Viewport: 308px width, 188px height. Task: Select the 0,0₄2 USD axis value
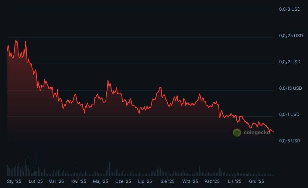pos(290,62)
